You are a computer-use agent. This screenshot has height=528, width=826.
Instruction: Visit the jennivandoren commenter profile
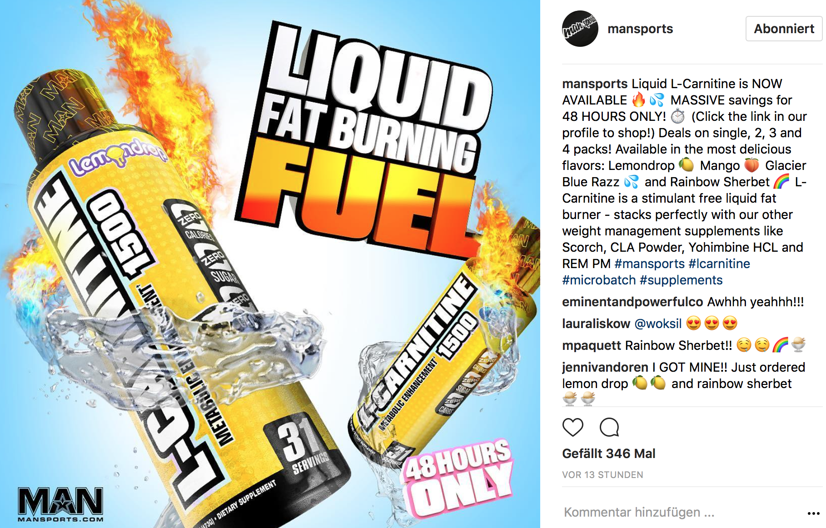coord(605,367)
